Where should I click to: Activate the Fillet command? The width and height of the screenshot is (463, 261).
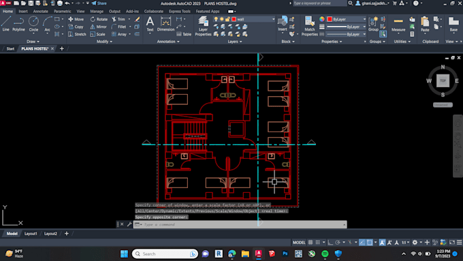[119, 27]
